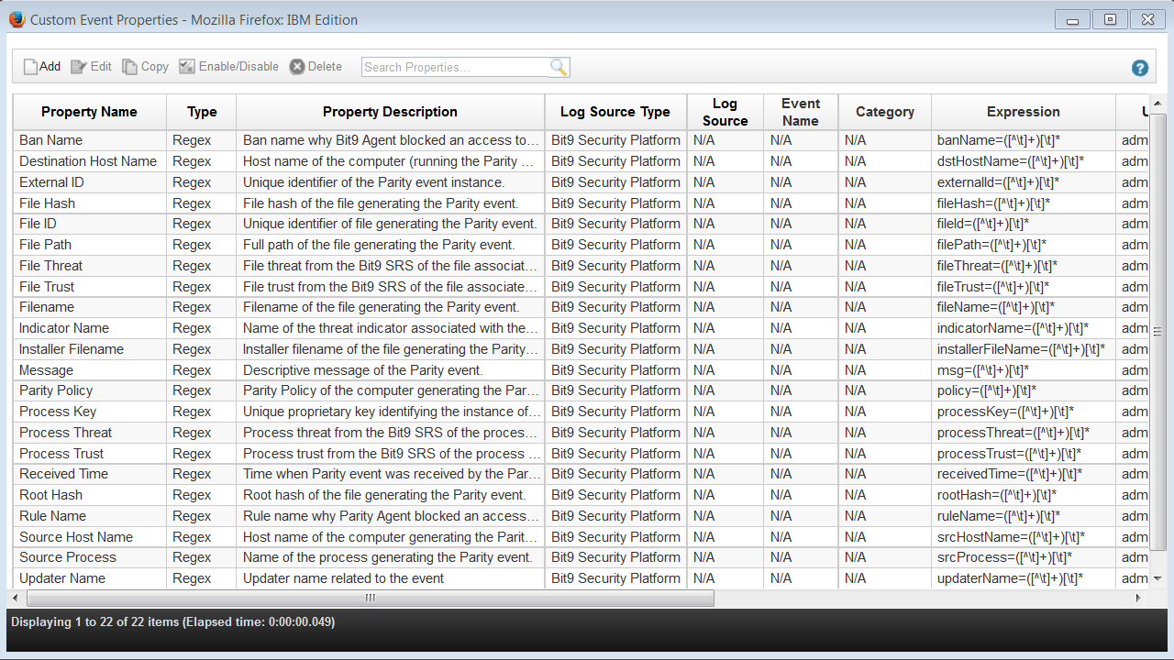Click the Delete toolbar button
The height and width of the screenshot is (660, 1174).
316,67
